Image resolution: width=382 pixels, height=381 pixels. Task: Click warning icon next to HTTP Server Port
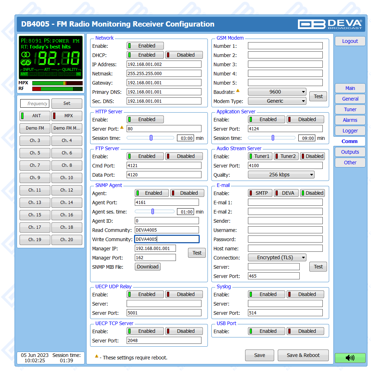pos(122,128)
